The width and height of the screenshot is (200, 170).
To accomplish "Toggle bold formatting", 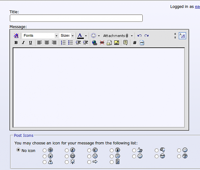I will pos(16,42).
